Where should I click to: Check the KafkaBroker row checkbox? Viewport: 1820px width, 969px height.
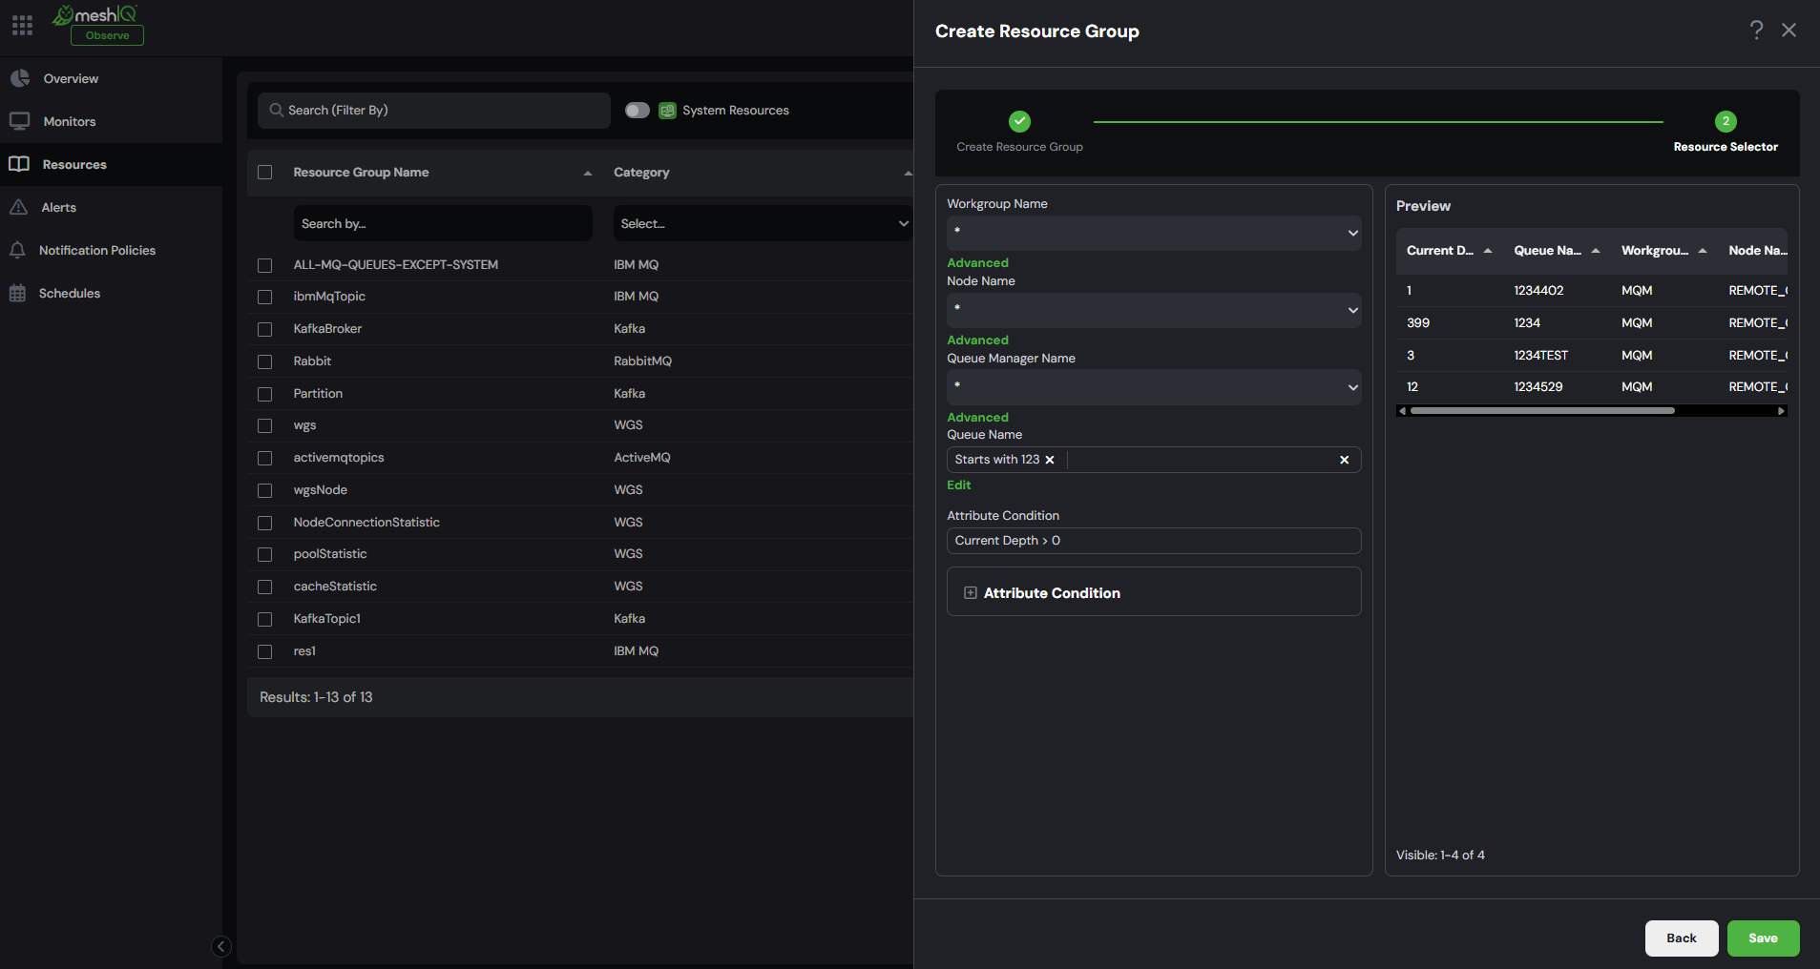pyautogui.click(x=265, y=329)
